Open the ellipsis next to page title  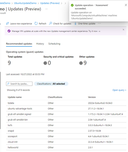pyautogui.click(x=46, y=9)
